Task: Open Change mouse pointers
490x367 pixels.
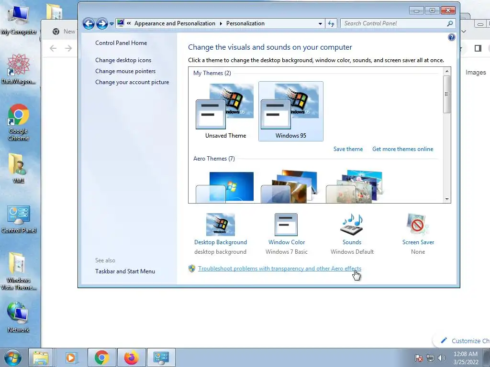Action: pos(125,71)
